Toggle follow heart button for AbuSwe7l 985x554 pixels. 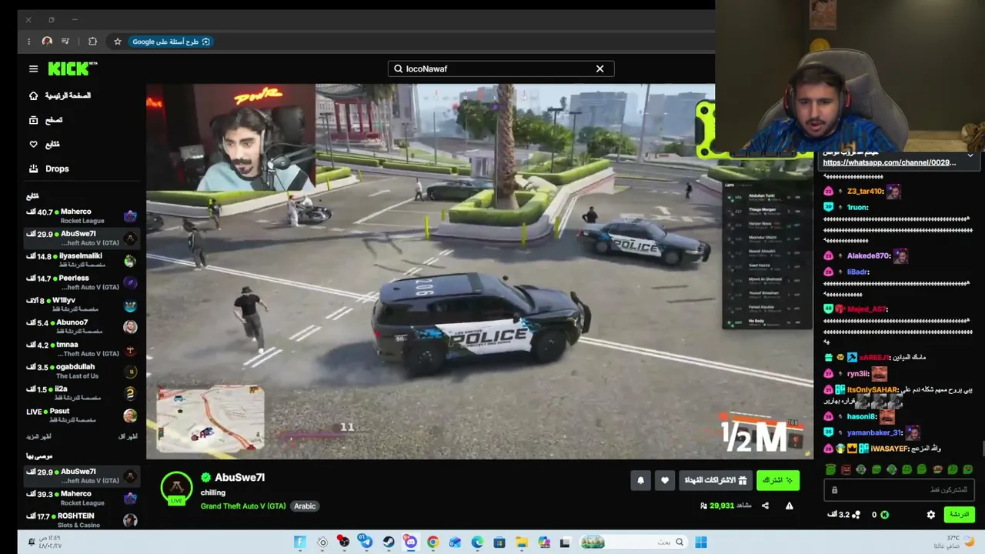coord(665,480)
